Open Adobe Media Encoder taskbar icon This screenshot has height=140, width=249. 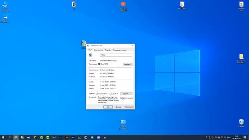pyautogui.click(x=73, y=137)
